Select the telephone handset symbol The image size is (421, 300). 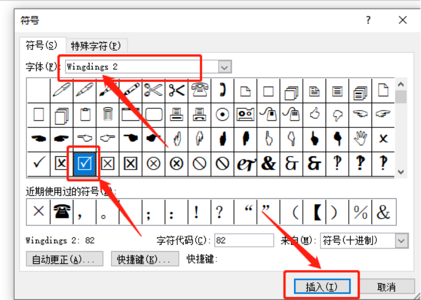coord(222,90)
